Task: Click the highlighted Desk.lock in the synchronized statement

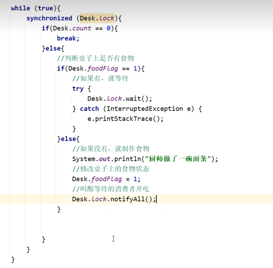Action: coord(97,18)
